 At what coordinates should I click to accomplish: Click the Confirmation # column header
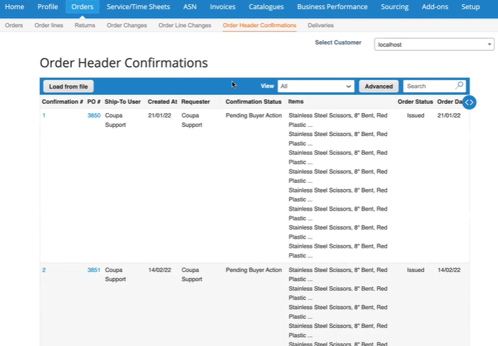(62, 102)
